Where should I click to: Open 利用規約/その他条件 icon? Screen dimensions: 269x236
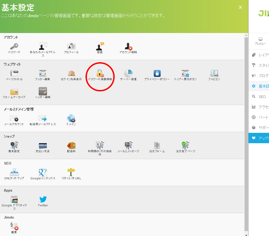click(100, 145)
